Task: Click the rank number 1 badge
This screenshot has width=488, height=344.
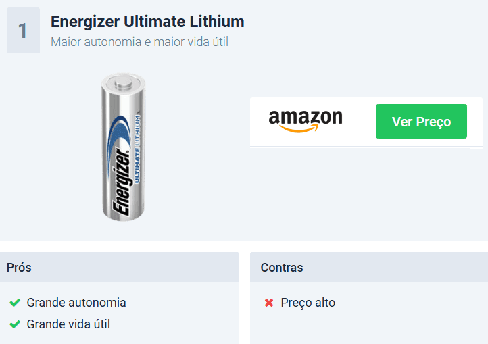Action: 24,30
